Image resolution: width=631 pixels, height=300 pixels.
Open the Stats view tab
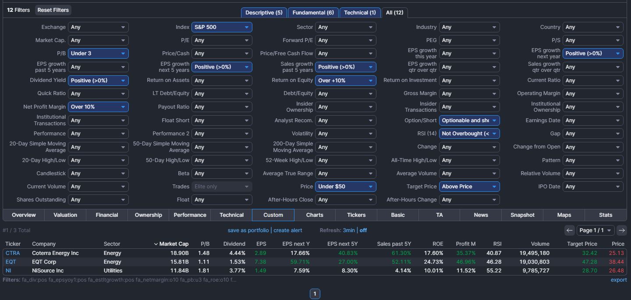(x=606, y=215)
